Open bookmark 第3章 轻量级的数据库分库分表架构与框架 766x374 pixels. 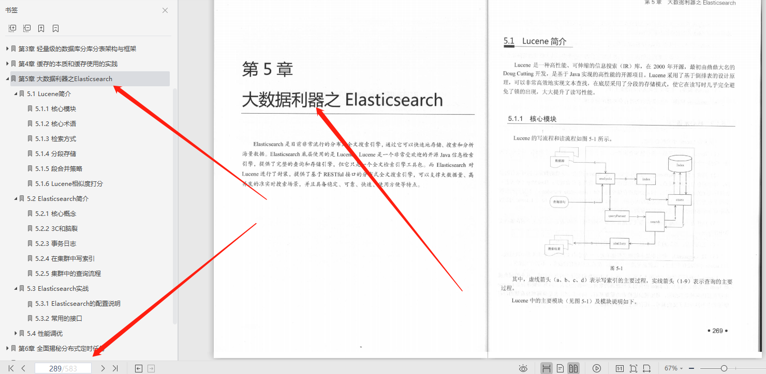(x=77, y=49)
